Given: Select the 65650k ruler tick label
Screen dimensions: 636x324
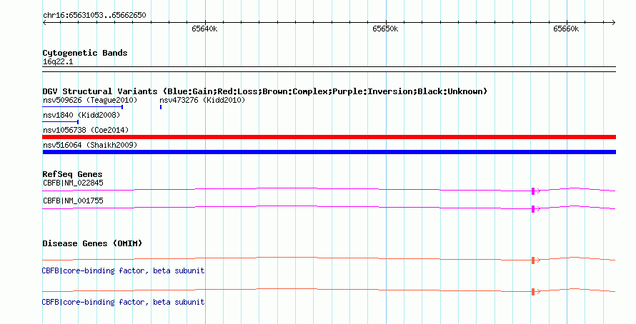Looking at the screenshot, I should (385, 29).
